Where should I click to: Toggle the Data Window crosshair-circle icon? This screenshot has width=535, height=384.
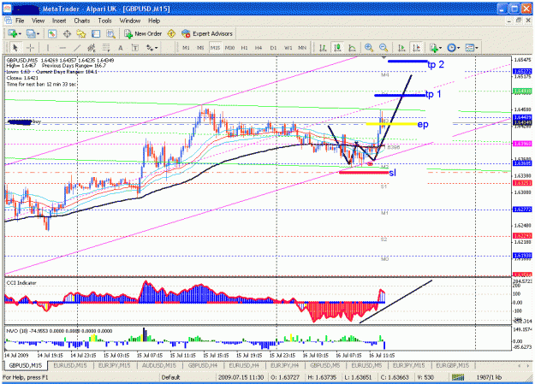[x=67, y=33]
